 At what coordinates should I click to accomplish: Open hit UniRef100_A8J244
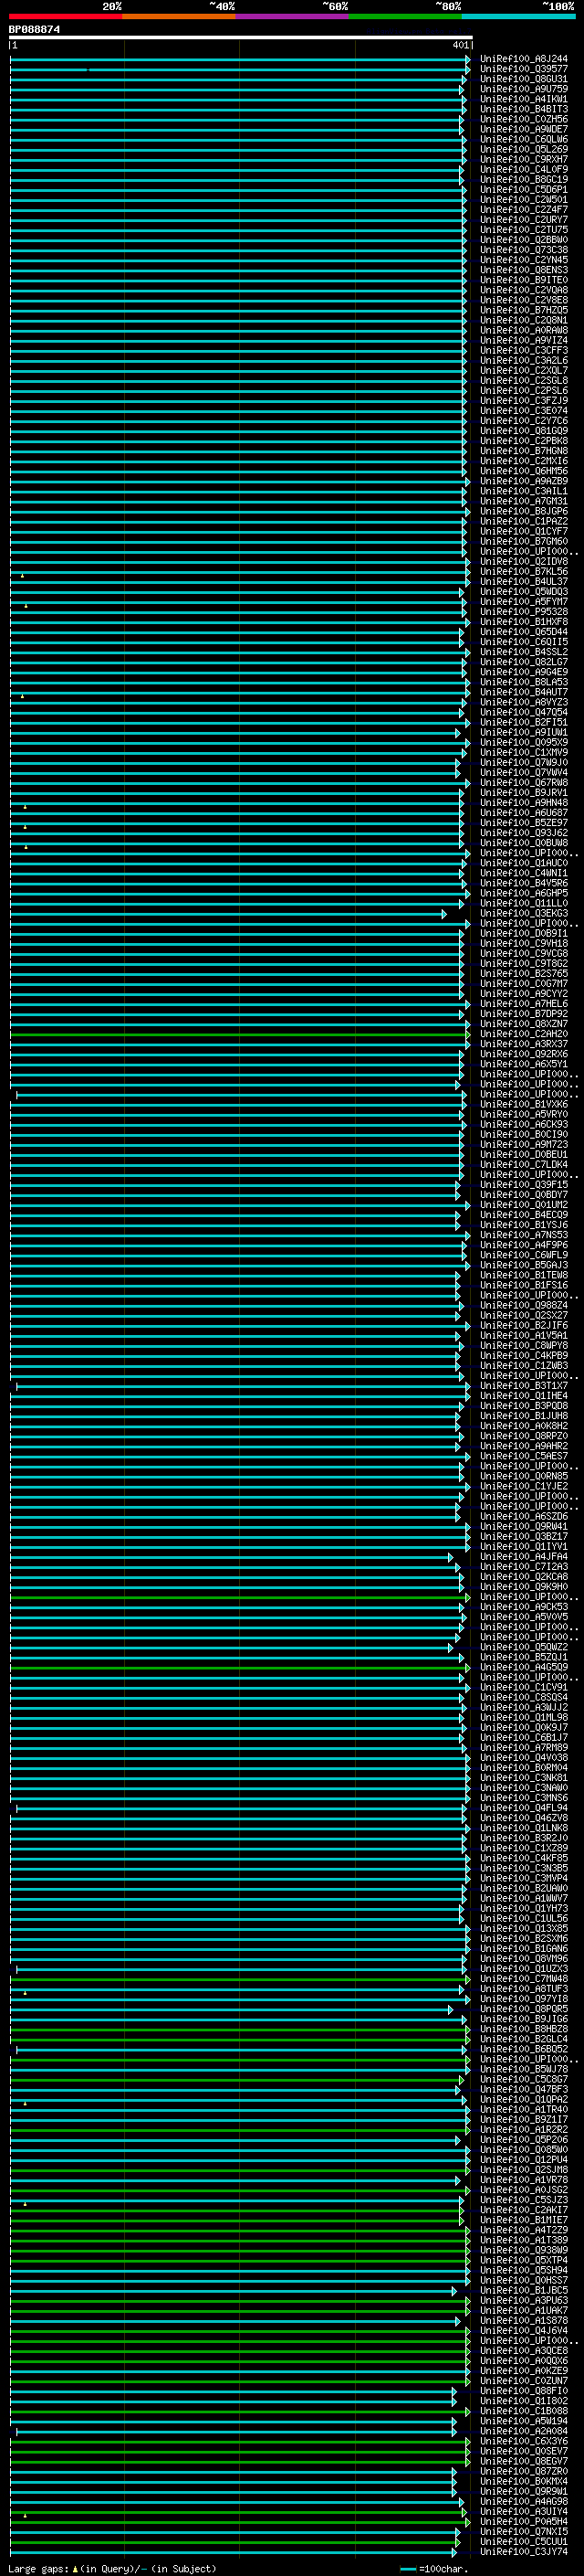point(523,59)
